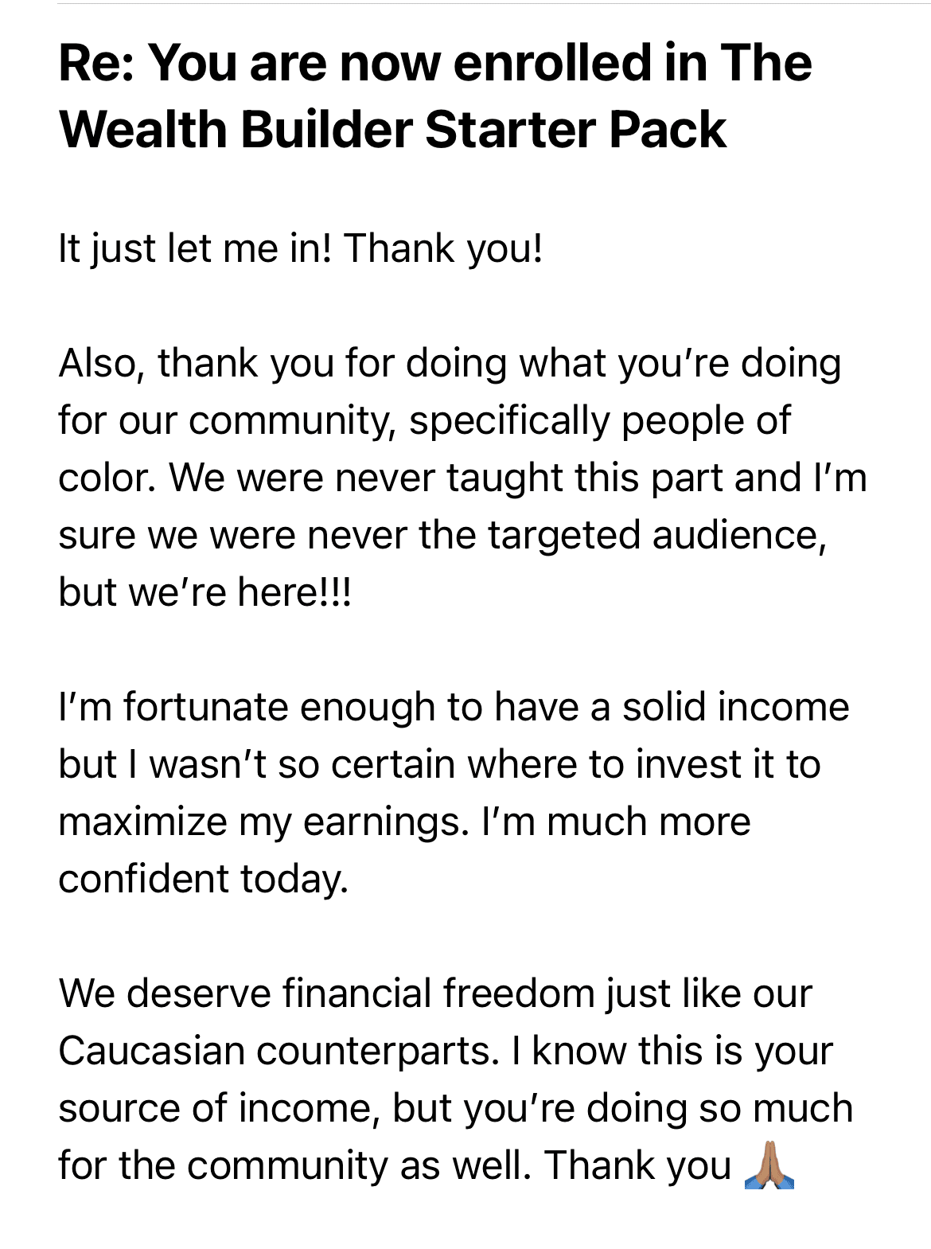Click the phrase 'specifically people of'
The height and width of the screenshot is (1249, 931).
(599, 421)
